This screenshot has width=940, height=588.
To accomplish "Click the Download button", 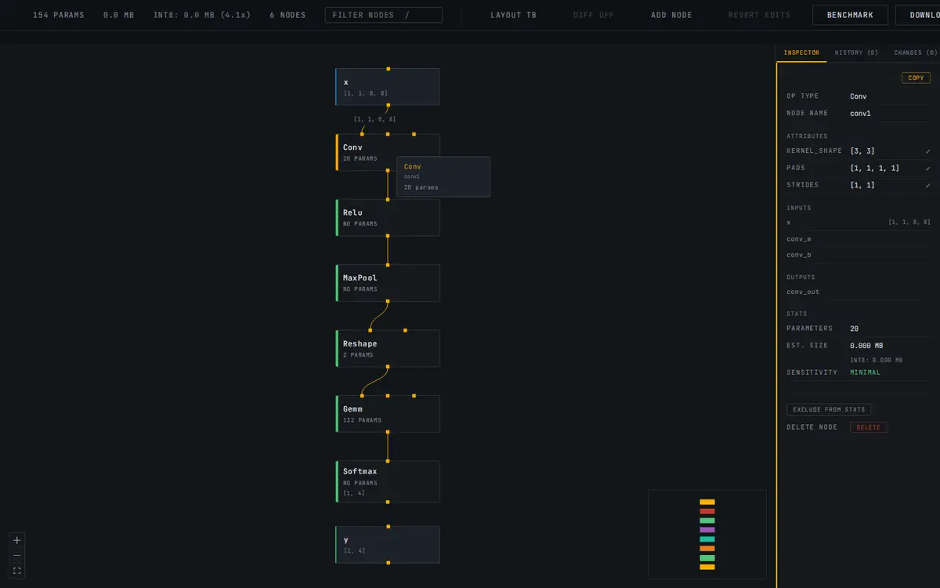I will point(916,15).
